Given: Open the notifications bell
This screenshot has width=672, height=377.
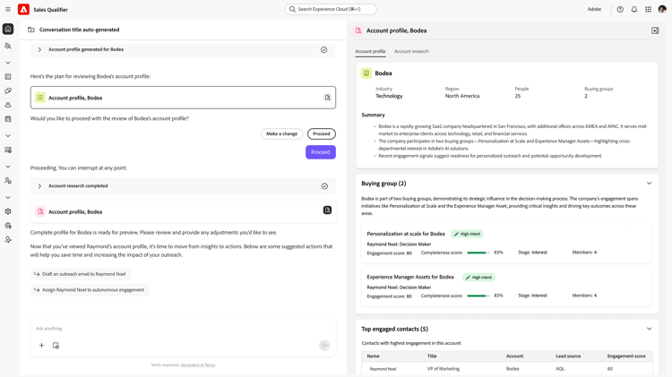Looking at the screenshot, I should [x=634, y=10].
